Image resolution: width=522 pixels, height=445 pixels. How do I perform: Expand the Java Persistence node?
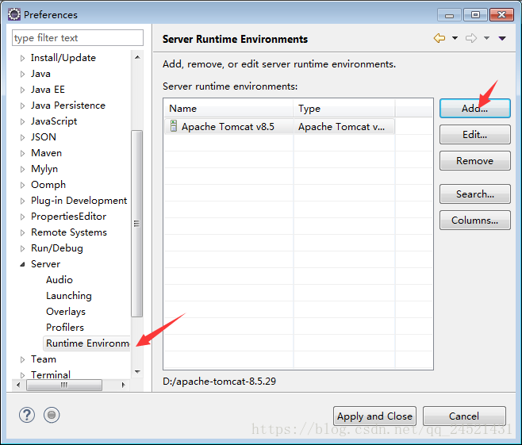coord(22,105)
